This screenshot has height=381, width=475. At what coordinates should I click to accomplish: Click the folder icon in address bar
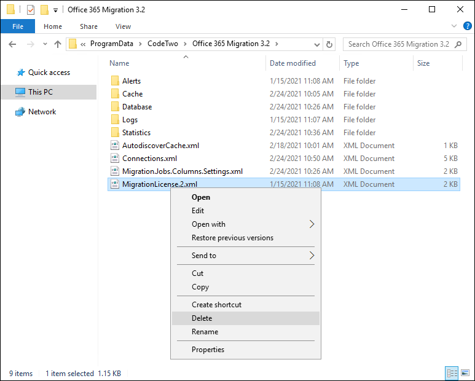coord(73,44)
